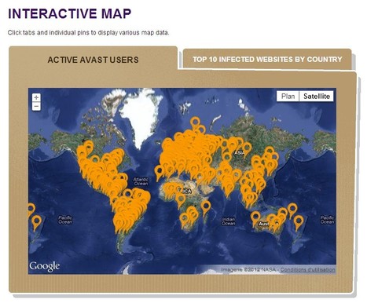This screenshot has width=367, height=303.
Task: Click the pin northeast of Australia
Action: point(292,209)
